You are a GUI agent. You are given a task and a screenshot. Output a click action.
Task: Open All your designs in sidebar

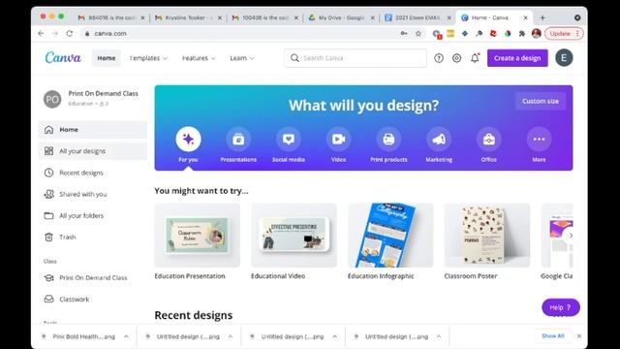coord(93,151)
